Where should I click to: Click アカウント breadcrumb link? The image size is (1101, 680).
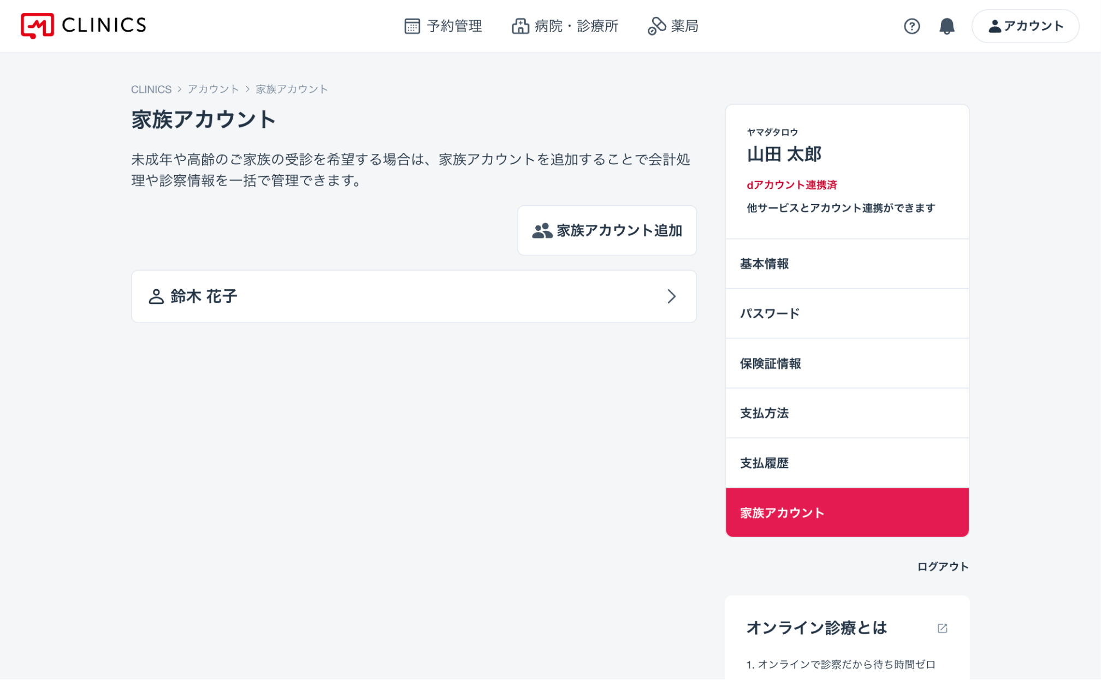[213, 89]
